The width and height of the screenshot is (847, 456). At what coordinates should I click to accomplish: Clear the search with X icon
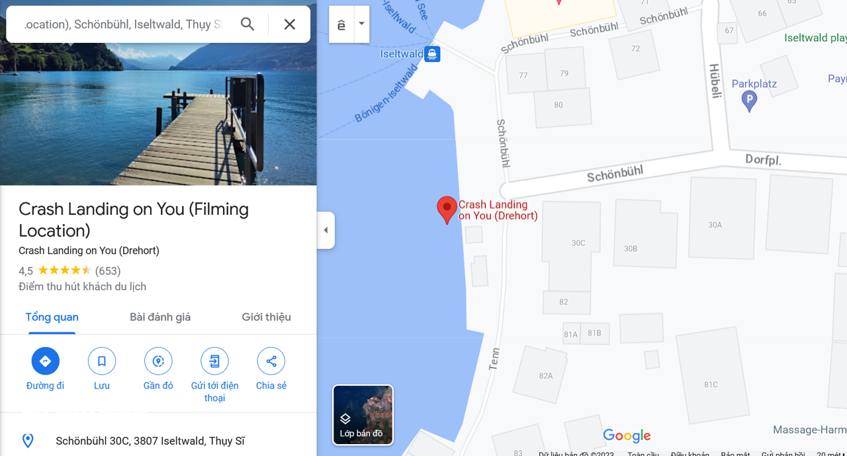click(x=289, y=24)
